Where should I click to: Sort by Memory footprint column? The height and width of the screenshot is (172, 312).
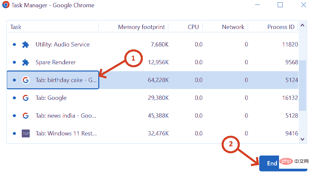tap(141, 27)
